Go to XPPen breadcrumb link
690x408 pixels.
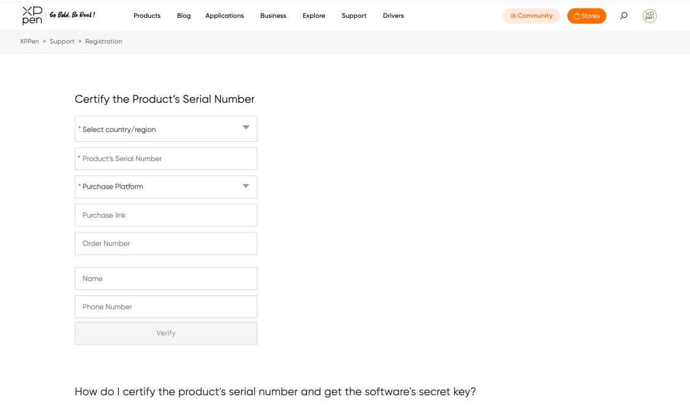[29, 41]
